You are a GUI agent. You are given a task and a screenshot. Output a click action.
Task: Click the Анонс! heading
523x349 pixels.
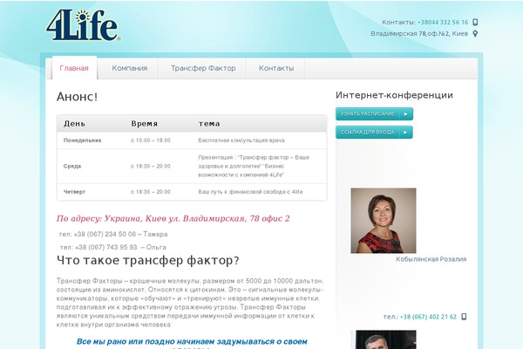click(77, 97)
